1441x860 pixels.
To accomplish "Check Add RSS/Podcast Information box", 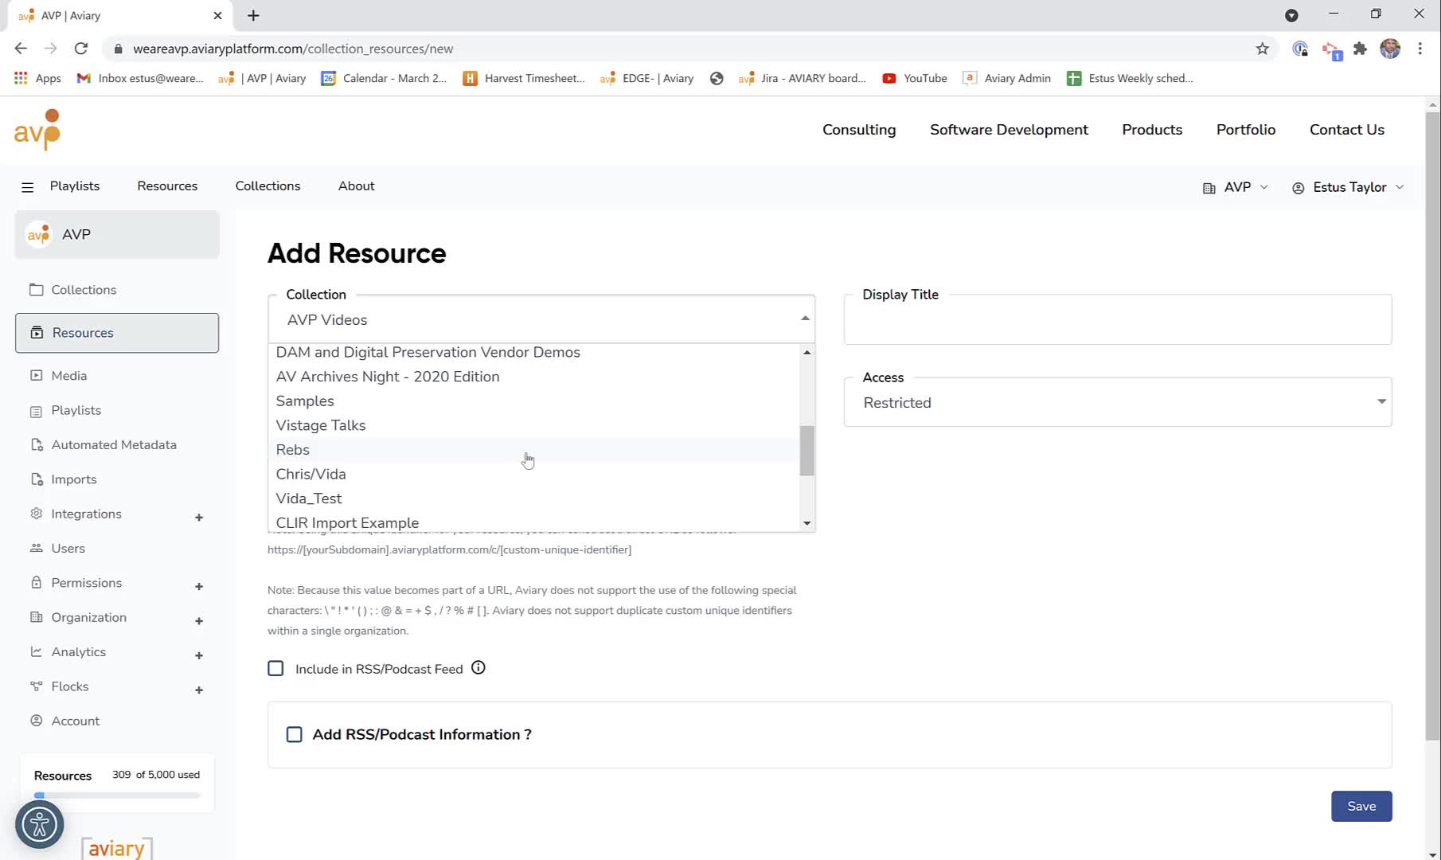I will point(295,734).
